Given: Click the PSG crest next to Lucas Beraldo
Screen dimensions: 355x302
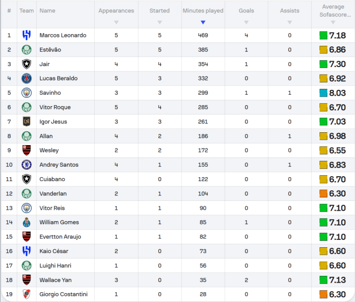Looking at the screenshot, I should point(26,78).
